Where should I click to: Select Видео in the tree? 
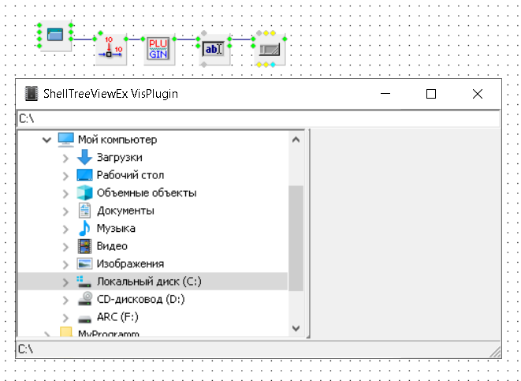tap(112, 246)
